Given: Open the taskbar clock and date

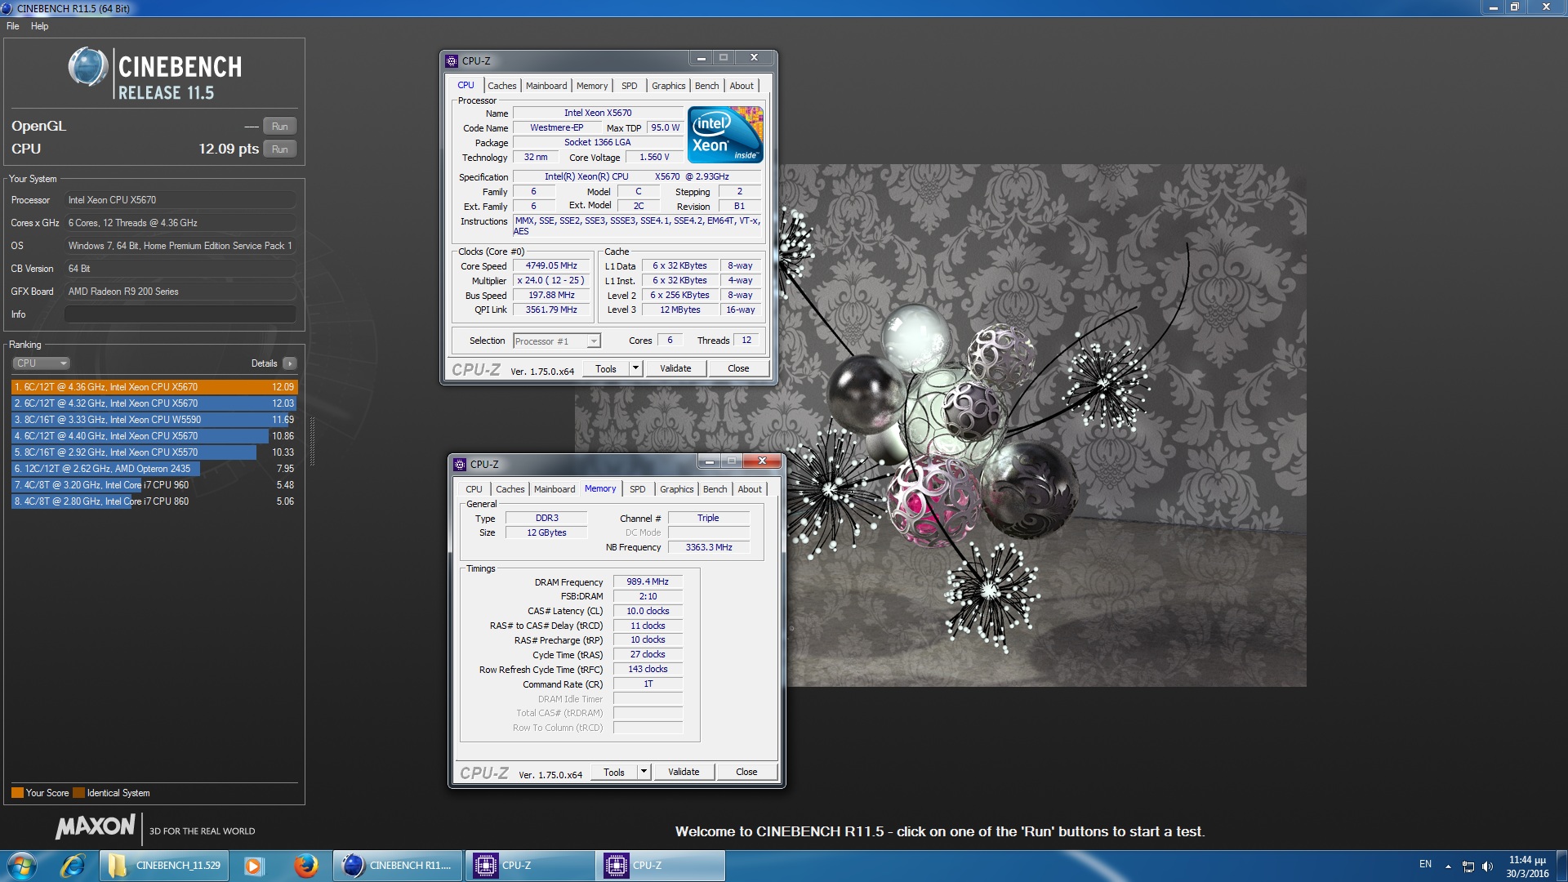Looking at the screenshot, I should [x=1527, y=866].
